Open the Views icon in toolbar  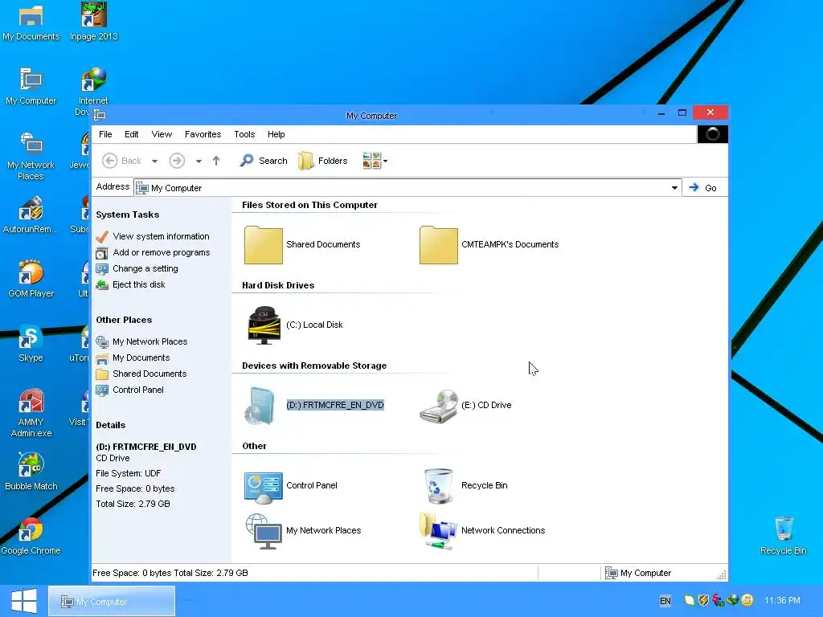click(x=371, y=161)
